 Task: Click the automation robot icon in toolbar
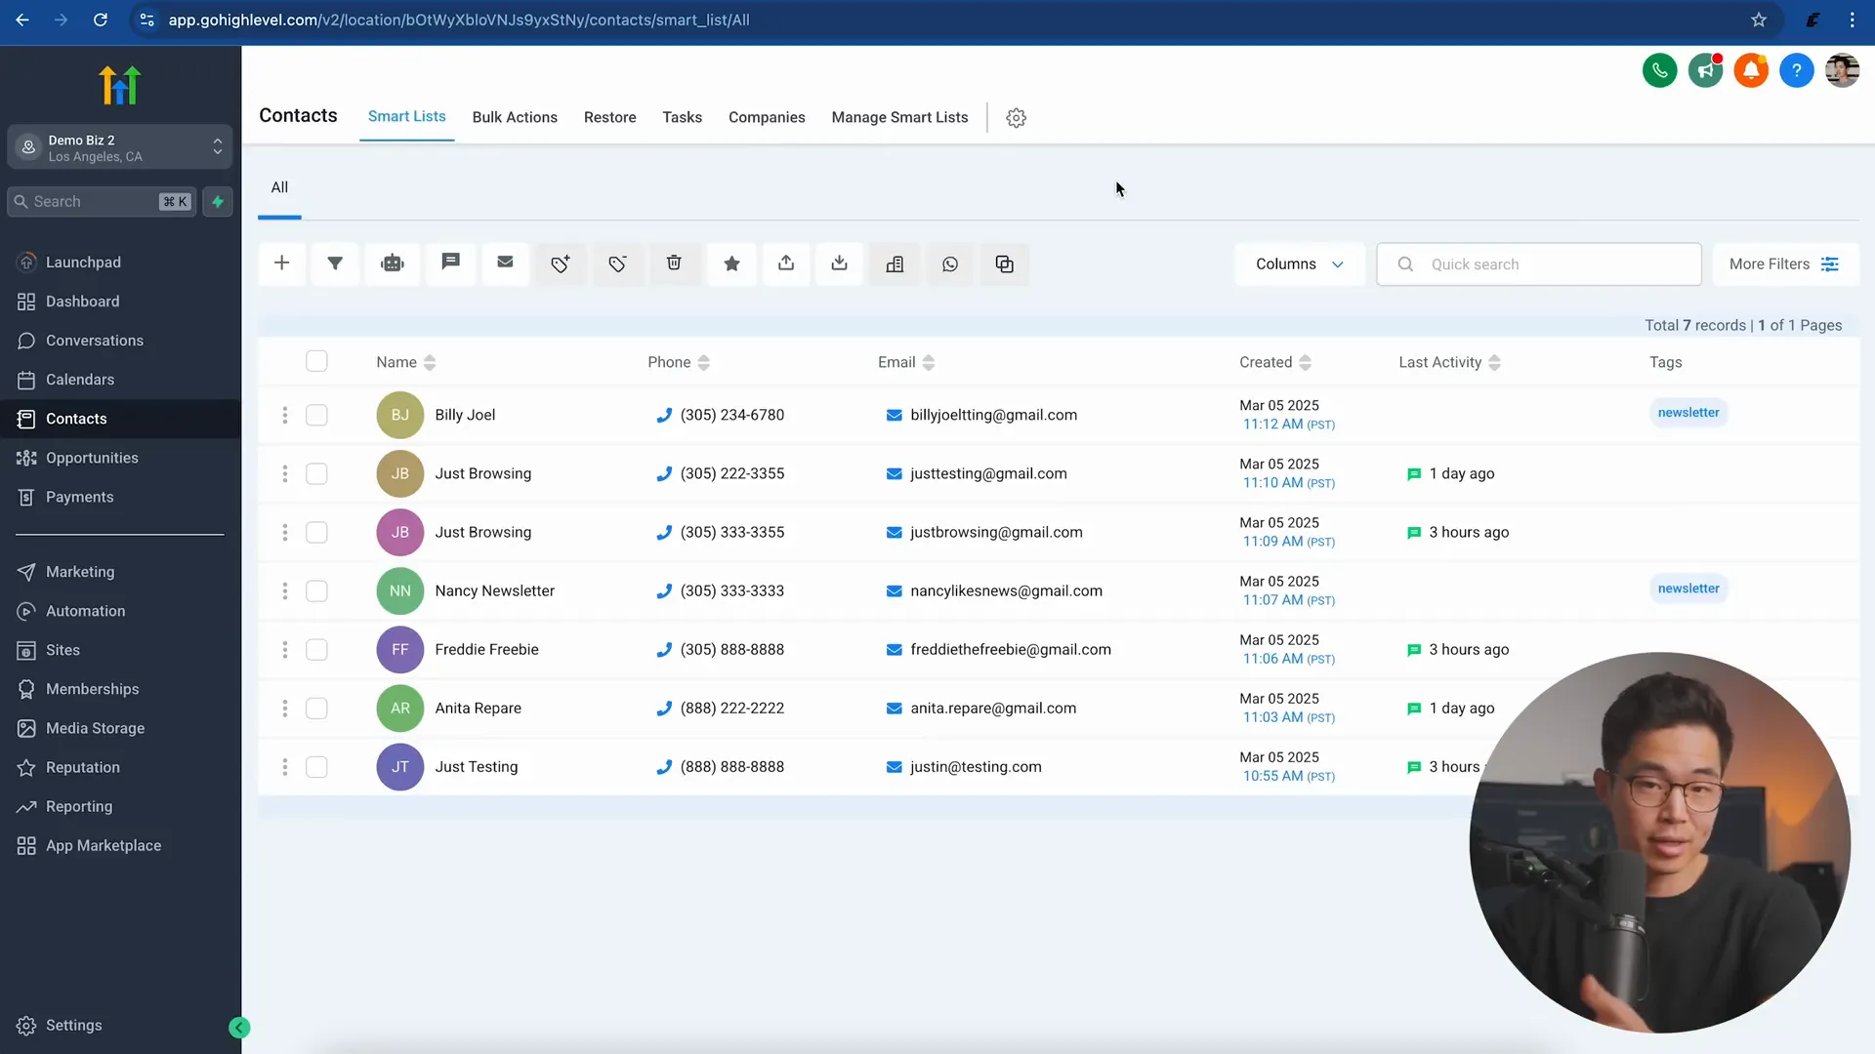(x=393, y=263)
